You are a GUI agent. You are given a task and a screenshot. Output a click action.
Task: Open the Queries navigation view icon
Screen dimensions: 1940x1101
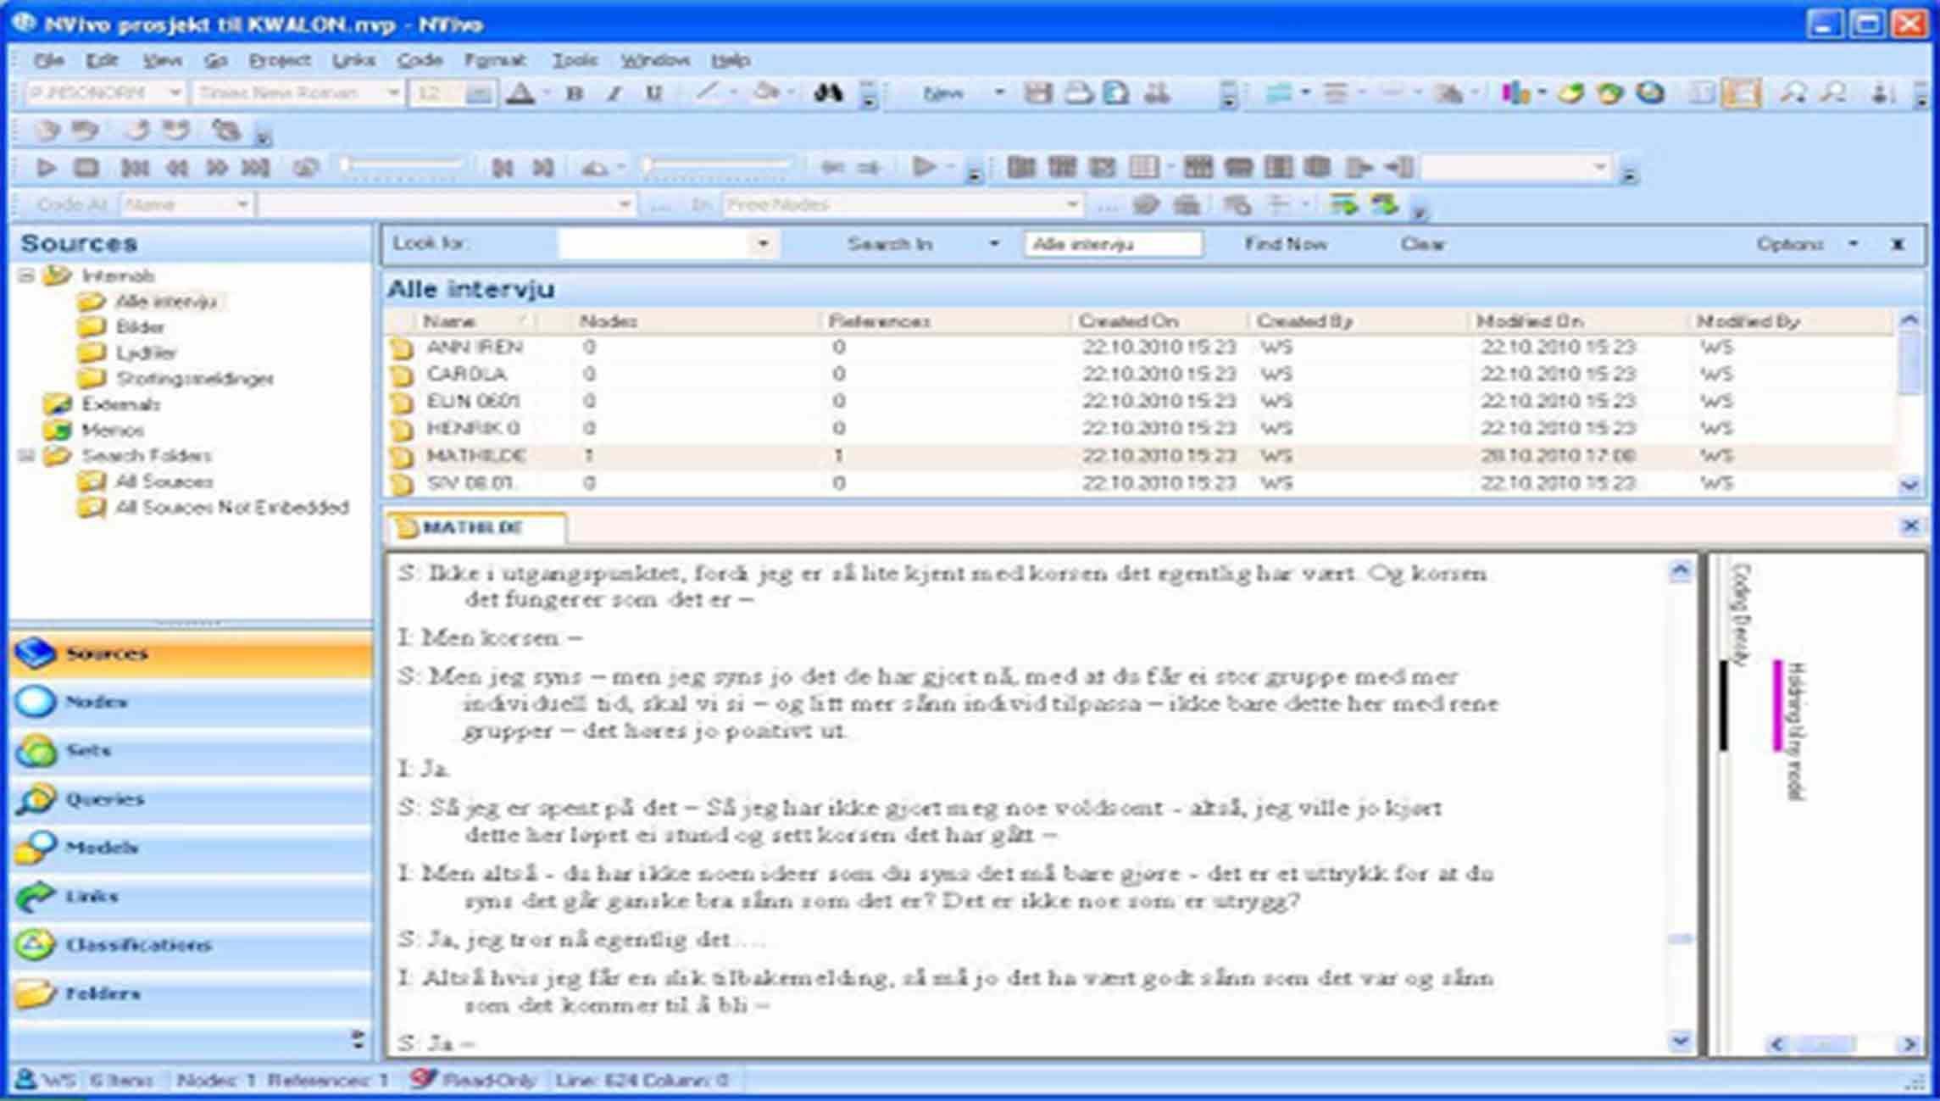[36, 799]
